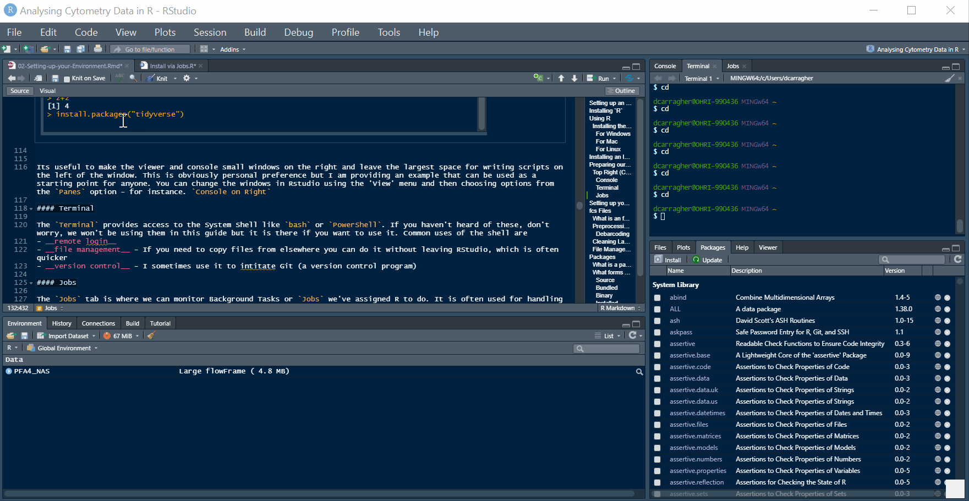This screenshot has width=969, height=501.
Task: Create a new R project with the plus-R icon
Action: 28,49
